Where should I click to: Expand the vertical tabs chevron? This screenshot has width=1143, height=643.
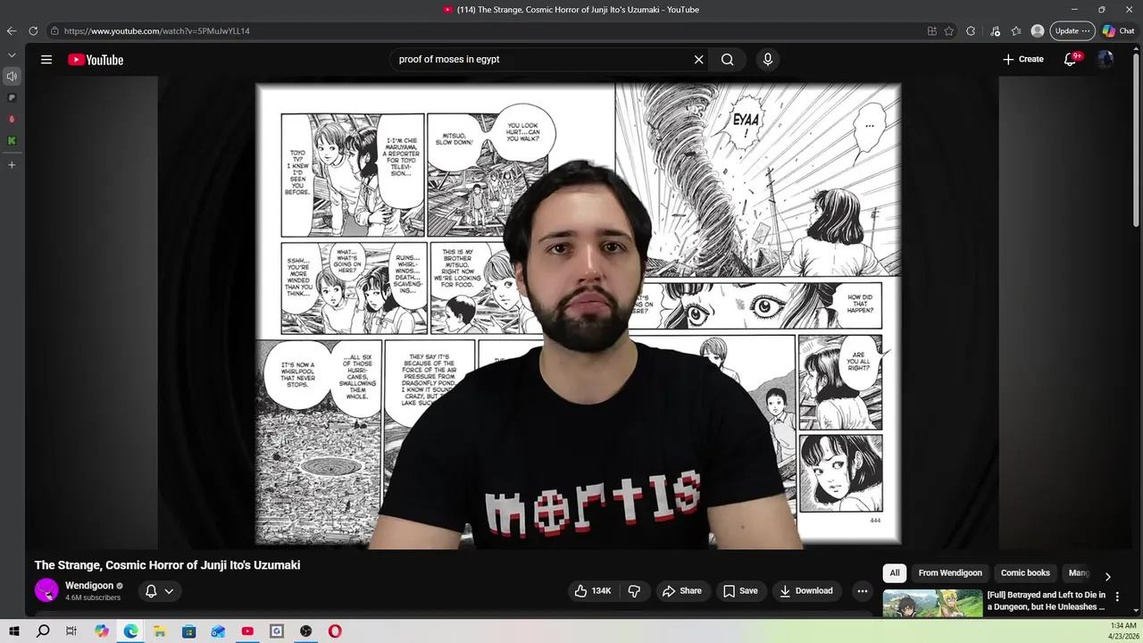[x=12, y=55]
